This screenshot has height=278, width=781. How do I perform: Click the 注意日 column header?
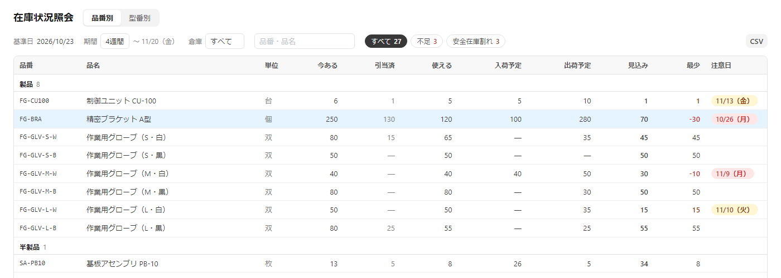(x=721, y=66)
